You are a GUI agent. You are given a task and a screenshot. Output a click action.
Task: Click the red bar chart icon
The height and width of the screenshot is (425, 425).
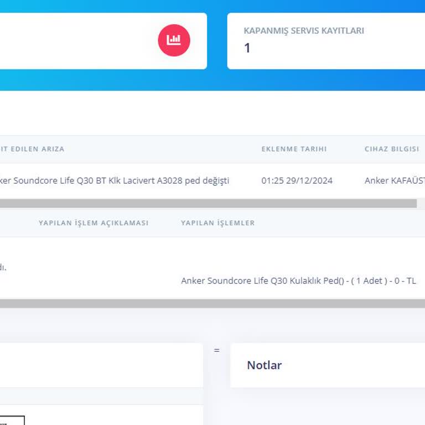(174, 40)
